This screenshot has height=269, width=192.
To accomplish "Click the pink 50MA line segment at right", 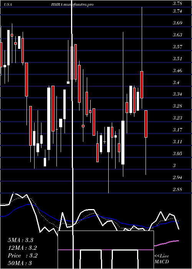I will pyautogui.click(x=167, y=243).
